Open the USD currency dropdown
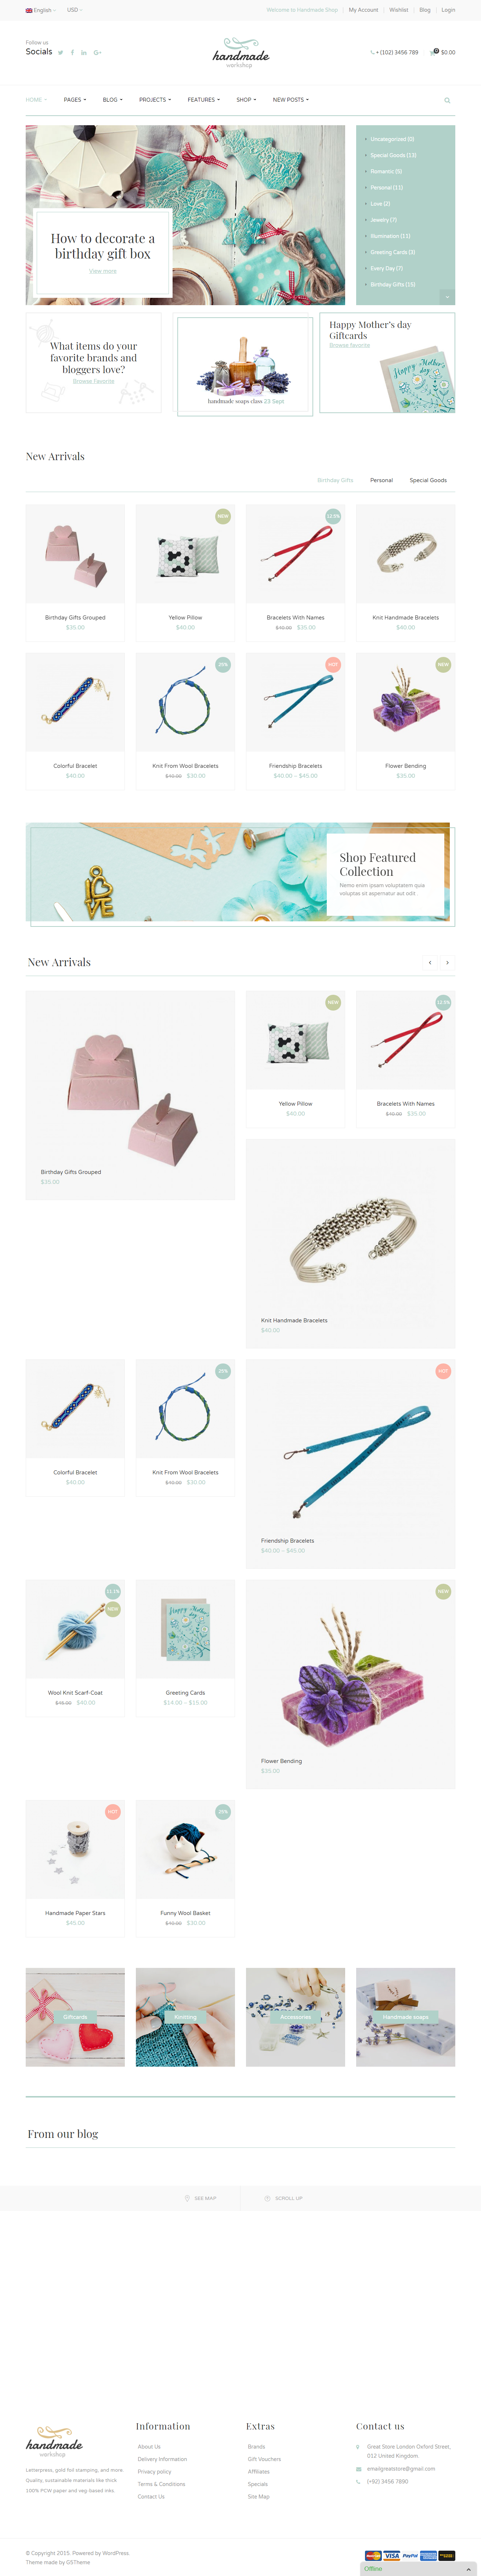The image size is (481, 2576). [75, 10]
